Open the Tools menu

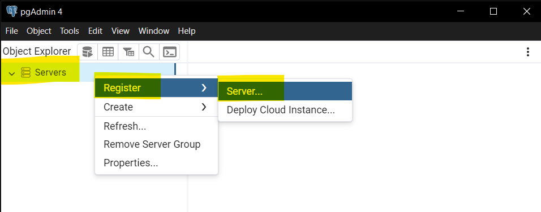click(x=70, y=31)
